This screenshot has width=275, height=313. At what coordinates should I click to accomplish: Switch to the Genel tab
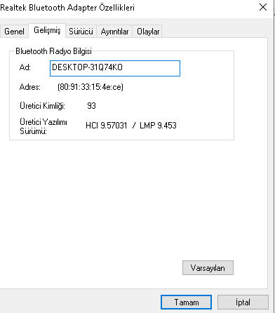(14, 32)
